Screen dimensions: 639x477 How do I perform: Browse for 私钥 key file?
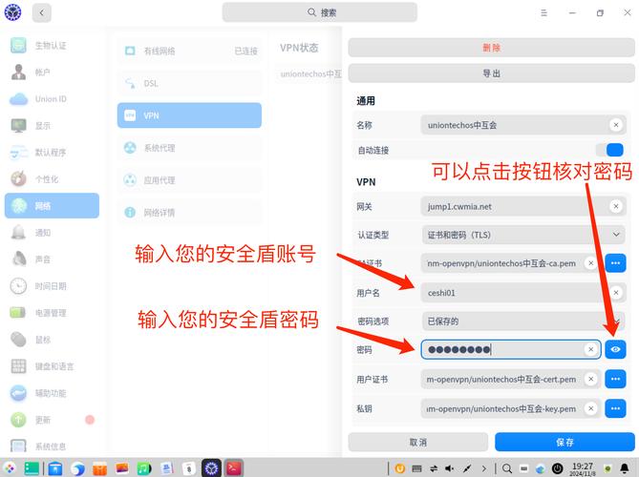[616, 408]
